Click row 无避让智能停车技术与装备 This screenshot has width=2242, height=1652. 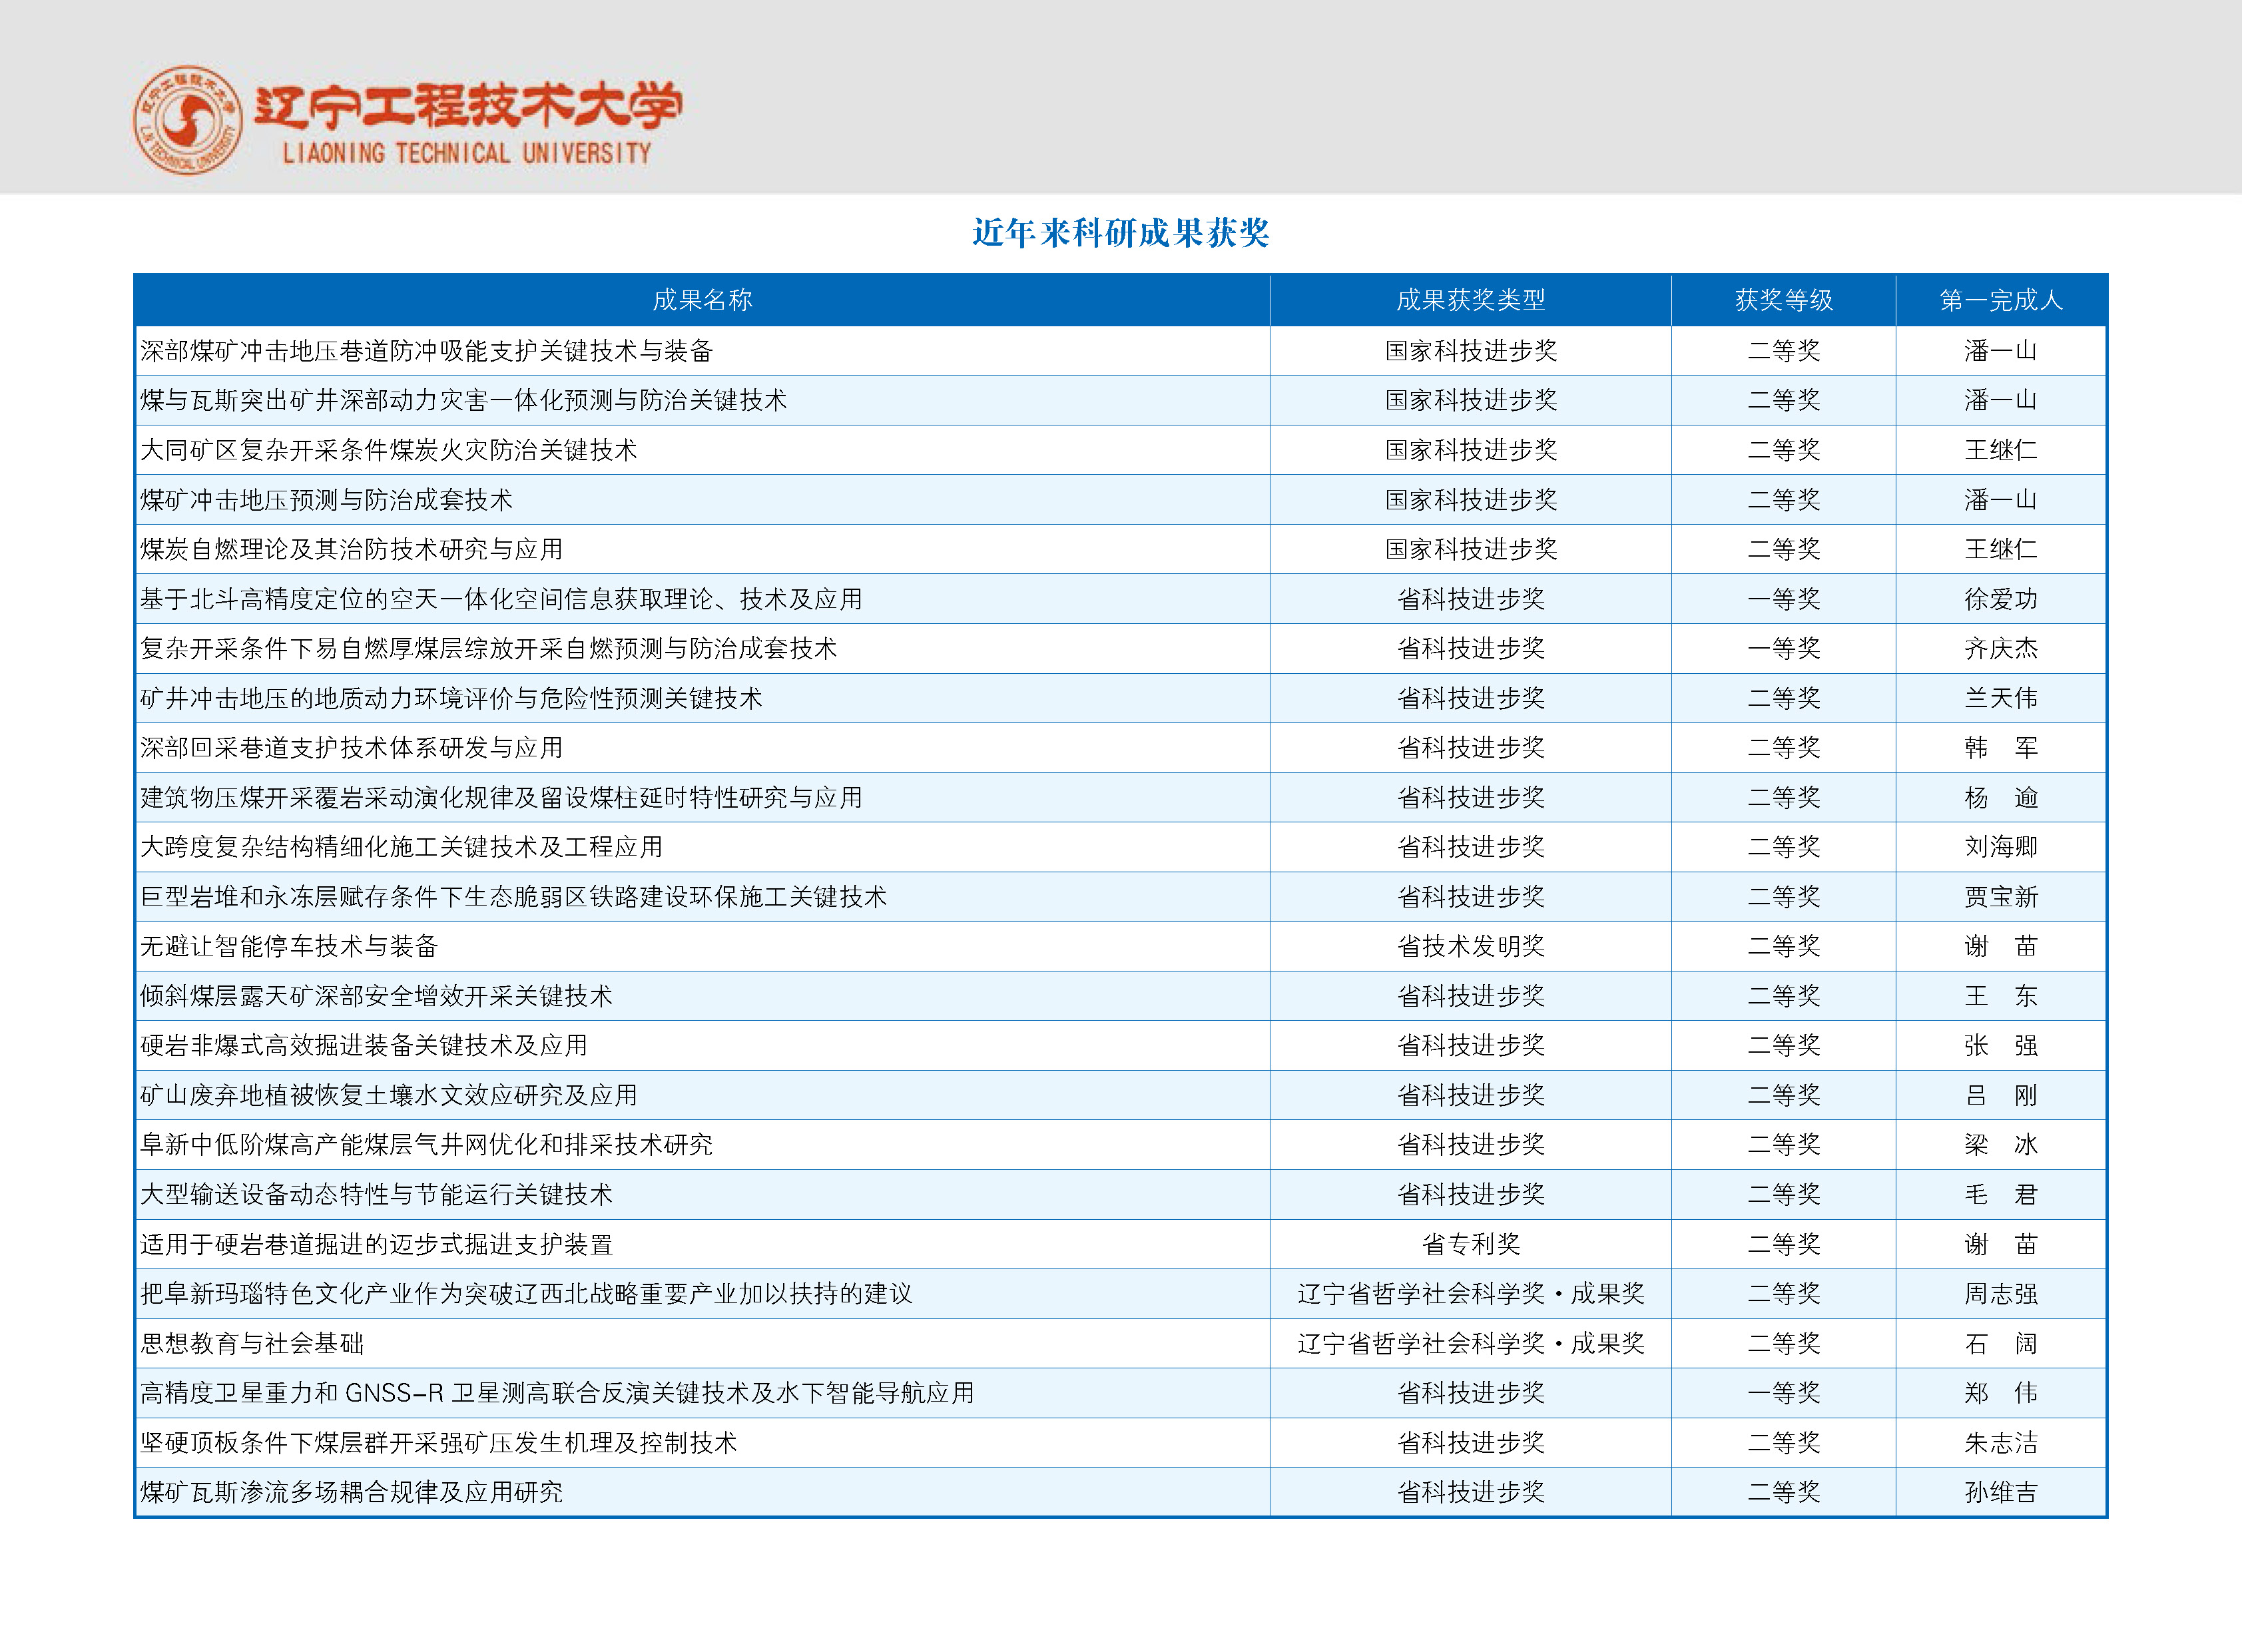1120,946
